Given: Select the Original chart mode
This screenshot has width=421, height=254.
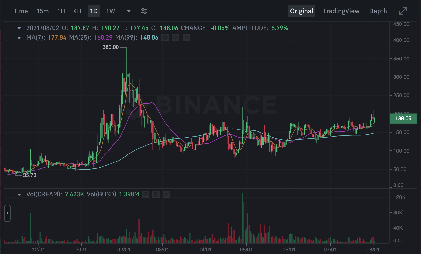Looking at the screenshot, I should pos(302,11).
